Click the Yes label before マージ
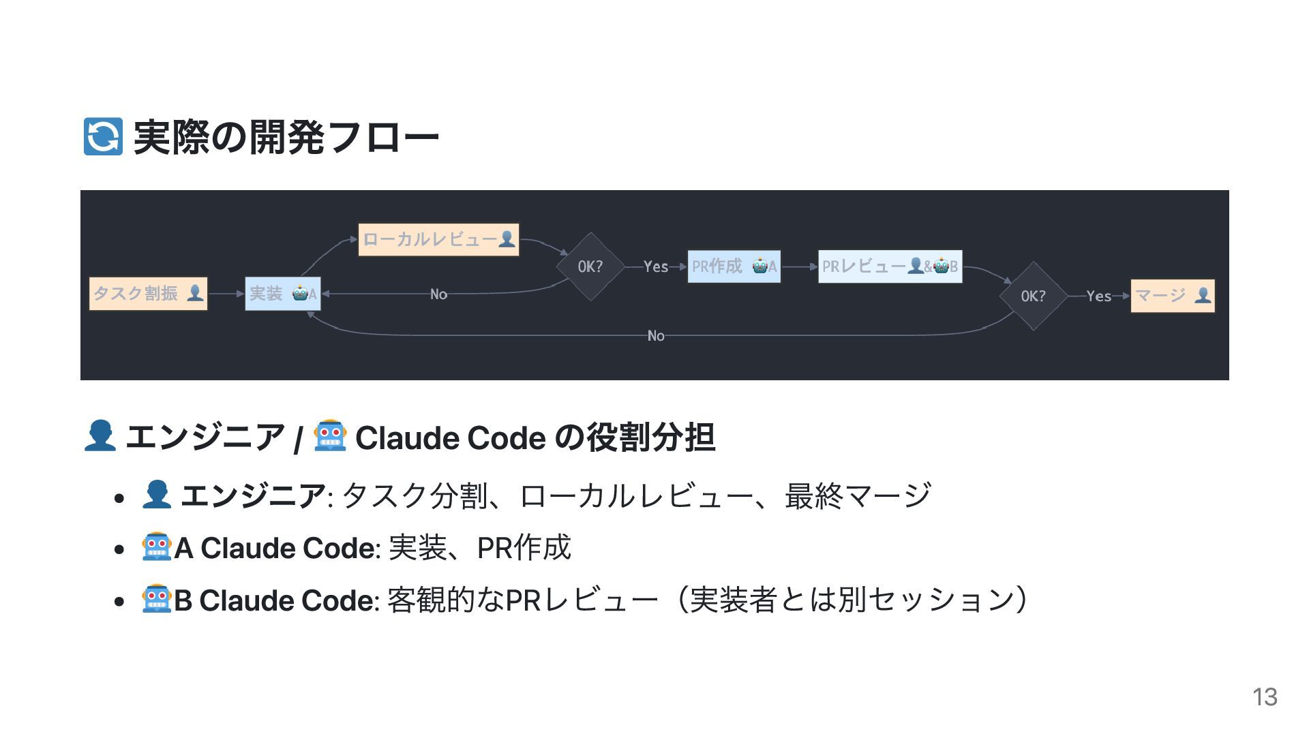Viewport: 1309px width, 736px height. (x=1098, y=296)
